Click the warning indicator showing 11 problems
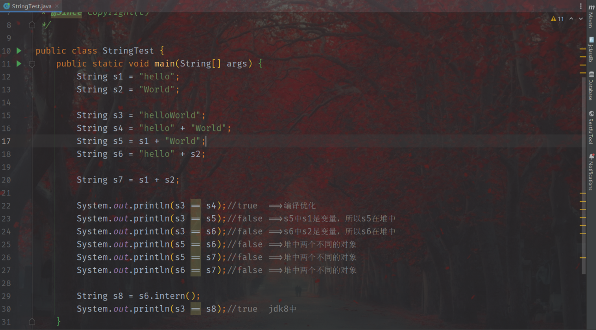 [557, 19]
